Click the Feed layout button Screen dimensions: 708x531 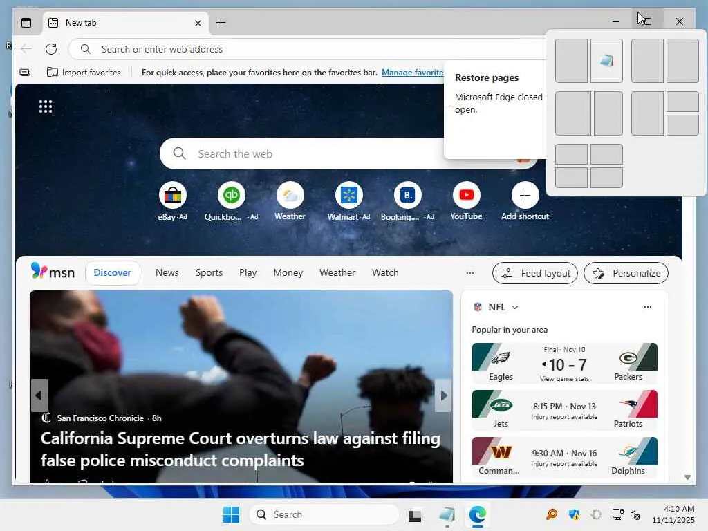point(535,273)
